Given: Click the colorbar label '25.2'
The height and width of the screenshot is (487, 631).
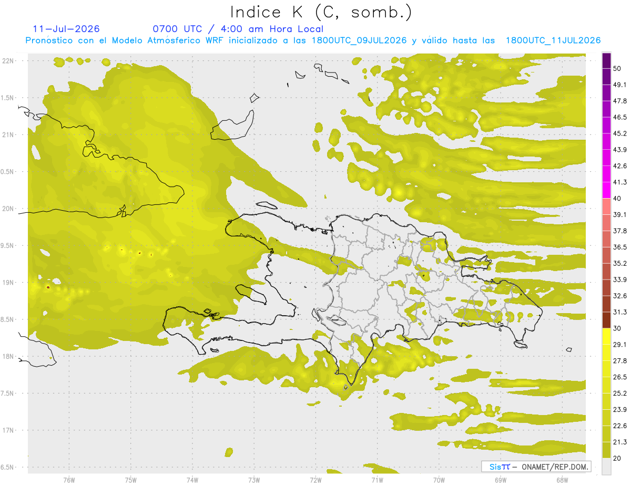Looking at the screenshot, I should click(620, 393).
